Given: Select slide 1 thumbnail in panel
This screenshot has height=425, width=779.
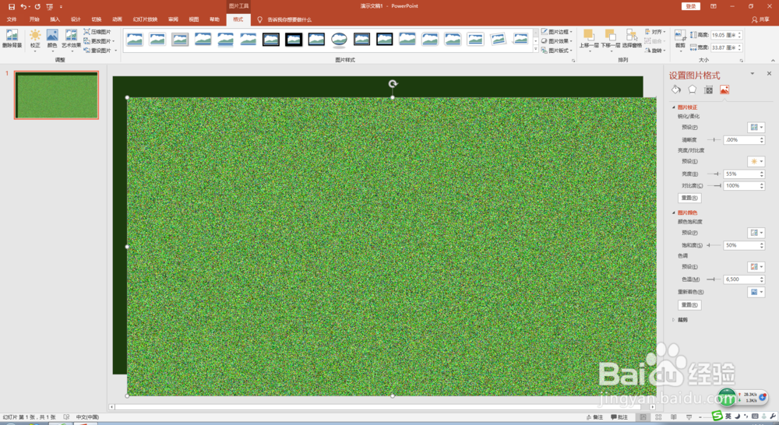Looking at the screenshot, I should pos(57,95).
